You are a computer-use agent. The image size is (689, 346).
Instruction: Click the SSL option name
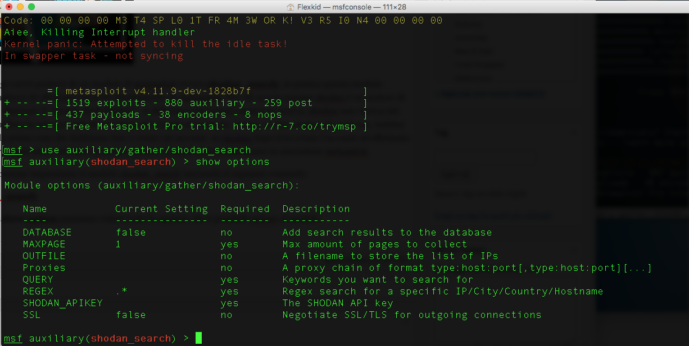click(31, 315)
